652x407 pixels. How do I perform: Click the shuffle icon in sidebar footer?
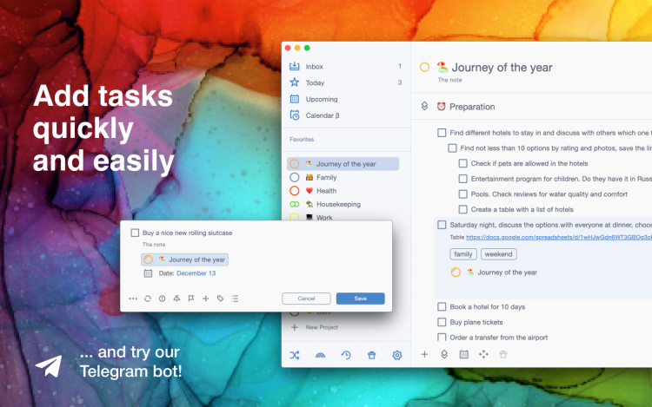[x=295, y=355]
